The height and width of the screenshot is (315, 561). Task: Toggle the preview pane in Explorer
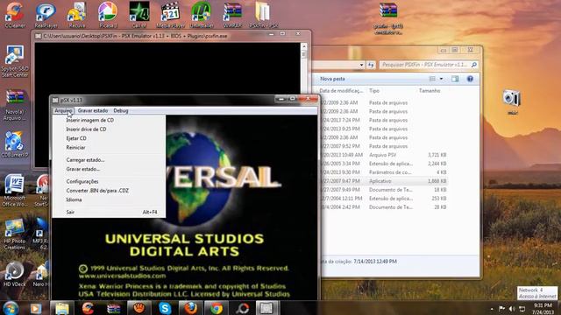455,79
